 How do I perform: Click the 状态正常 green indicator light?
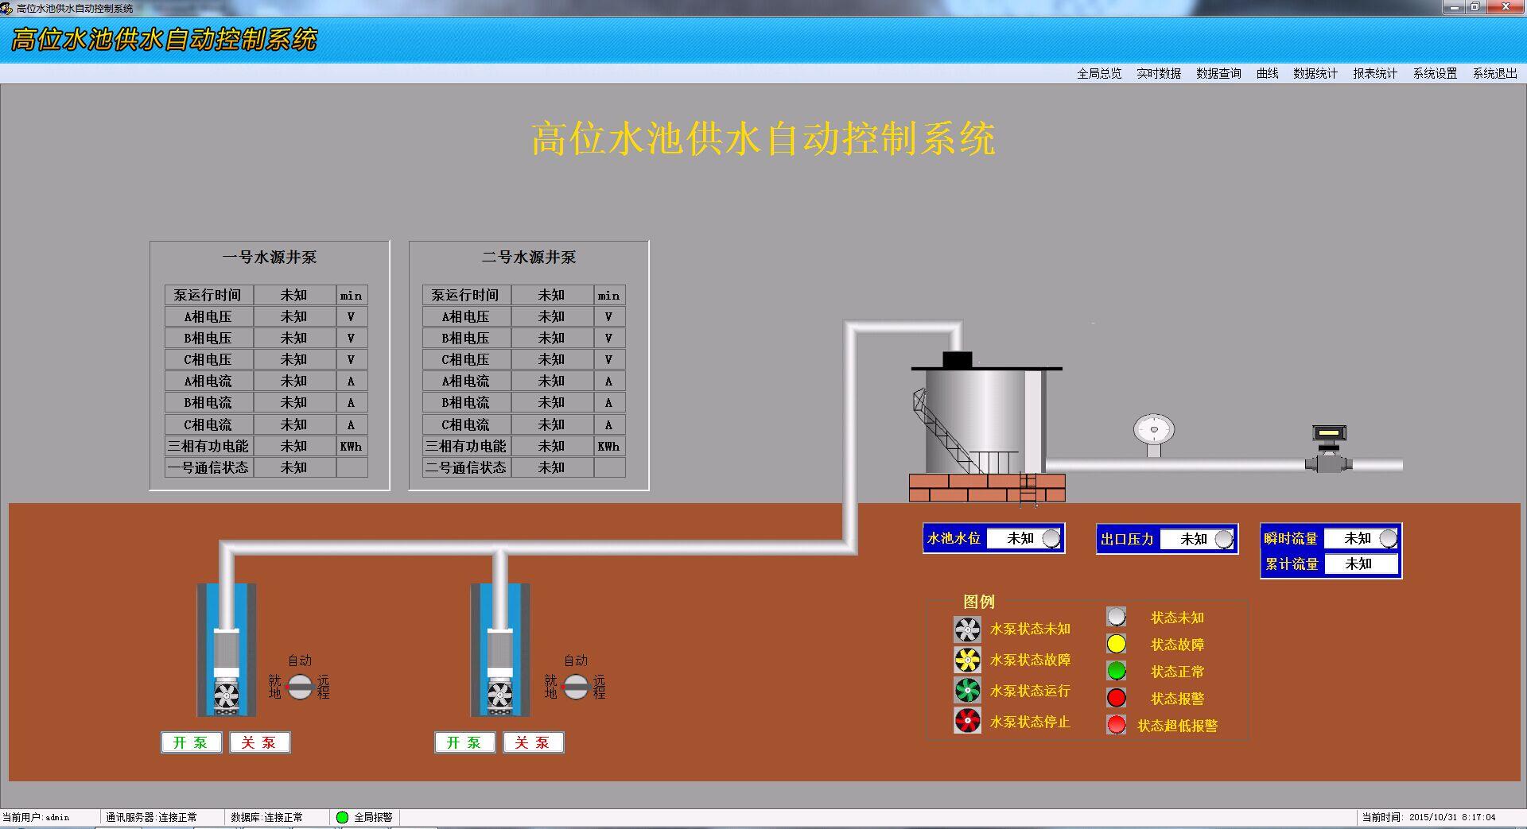tap(1117, 671)
